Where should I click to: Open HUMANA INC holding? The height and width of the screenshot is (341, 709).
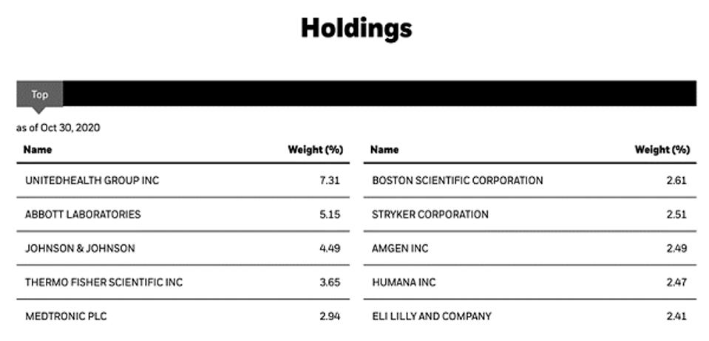[404, 282]
